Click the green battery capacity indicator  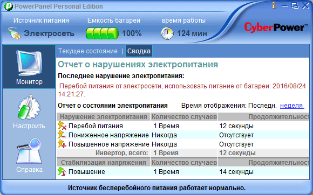click(102, 33)
